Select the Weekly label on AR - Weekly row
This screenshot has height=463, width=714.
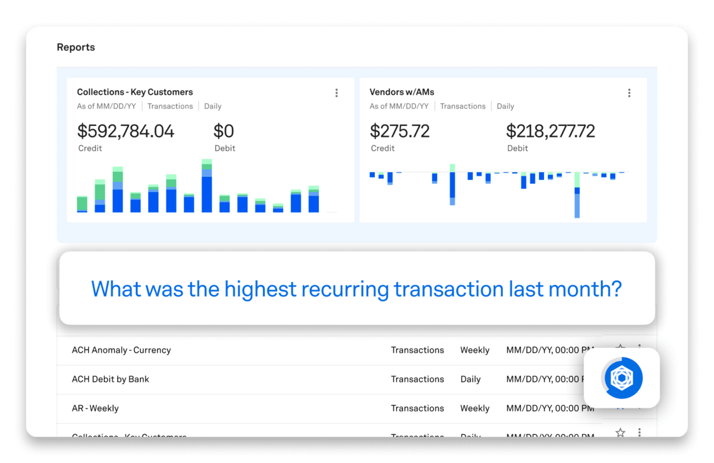pos(474,408)
